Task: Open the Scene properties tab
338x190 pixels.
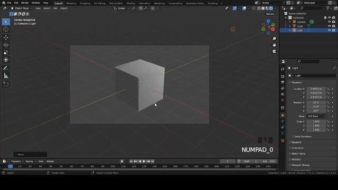Action: 283,94
